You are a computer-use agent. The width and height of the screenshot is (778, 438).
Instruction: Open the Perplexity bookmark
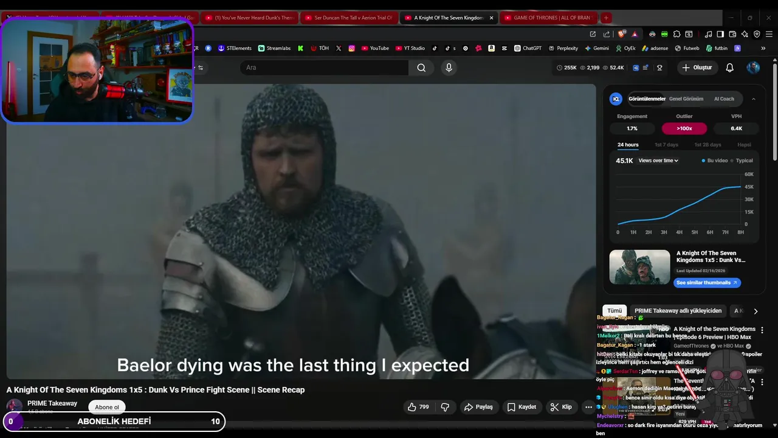tap(563, 48)
